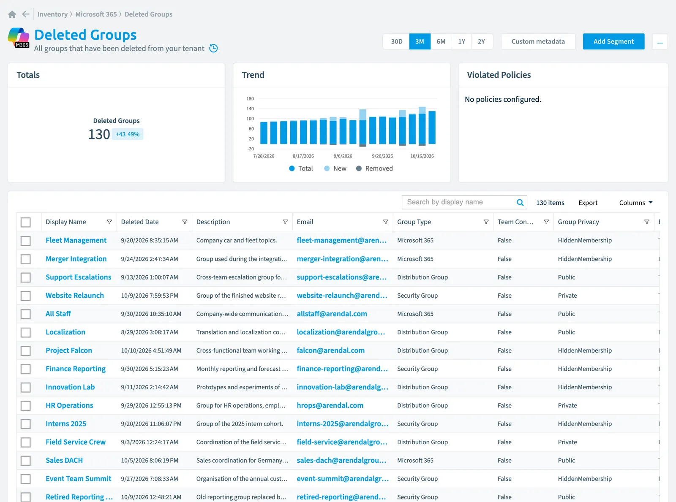
Task: Check the Project Falcon row
Action: [26, 351]
